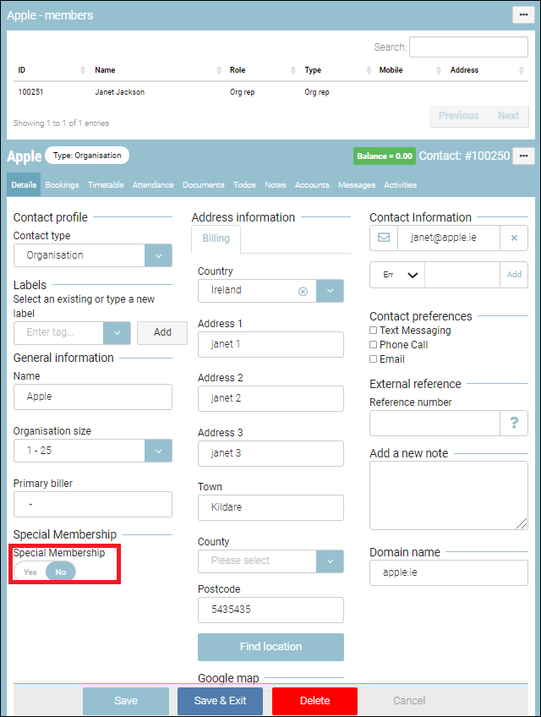Screen dimensions: 541x717
Task: Open the members panel ellipsis menu
Action: point(523,14)
